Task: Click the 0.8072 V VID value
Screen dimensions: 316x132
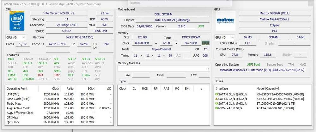Action: [x=105, y=108]
